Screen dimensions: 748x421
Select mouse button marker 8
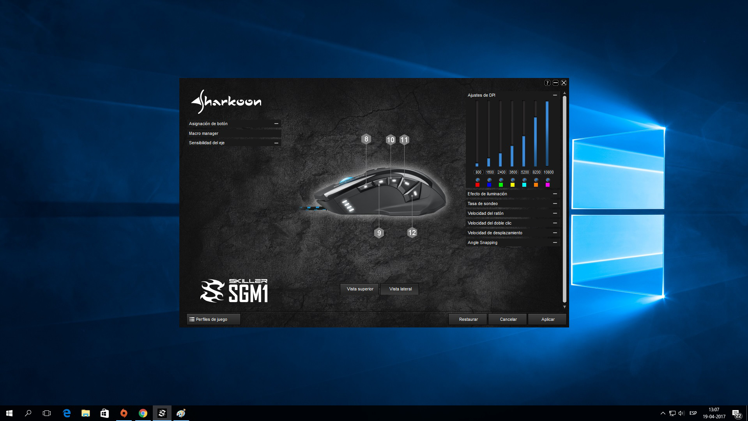pyautogui.click(x=366, y=139)
